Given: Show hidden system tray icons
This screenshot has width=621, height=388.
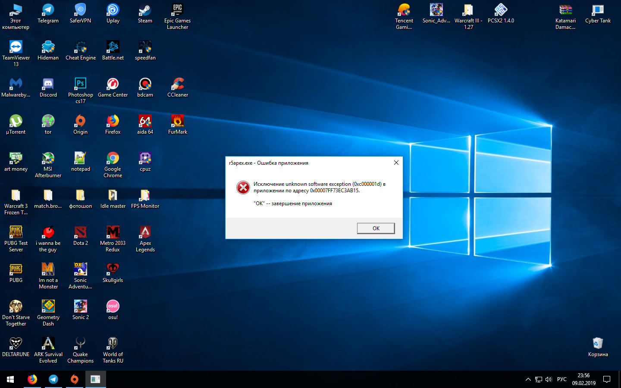Looking at the screenshot, I should click(528, 379).
